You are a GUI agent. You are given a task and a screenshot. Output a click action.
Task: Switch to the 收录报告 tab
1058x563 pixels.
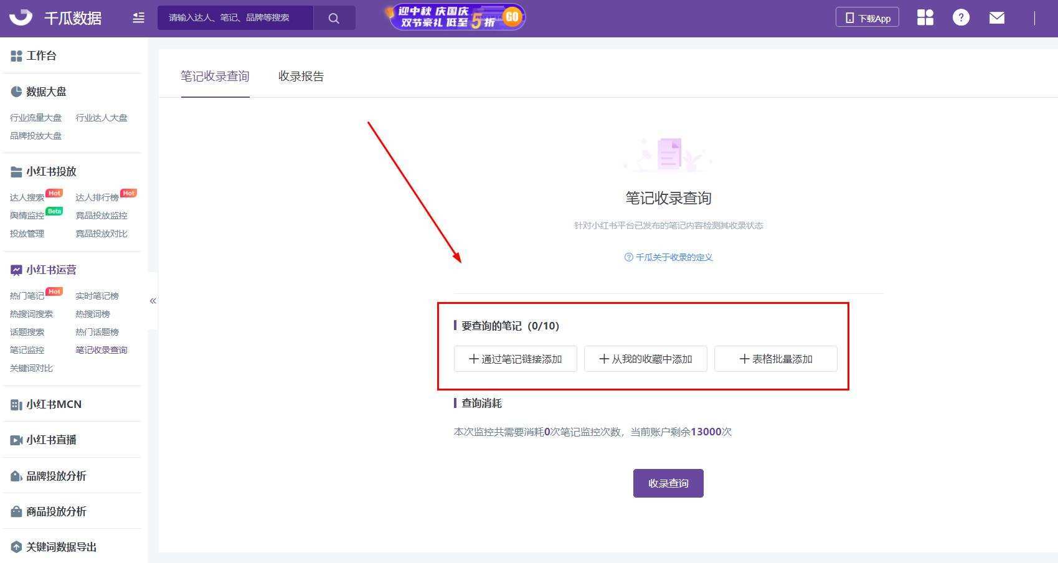[301, 76]
